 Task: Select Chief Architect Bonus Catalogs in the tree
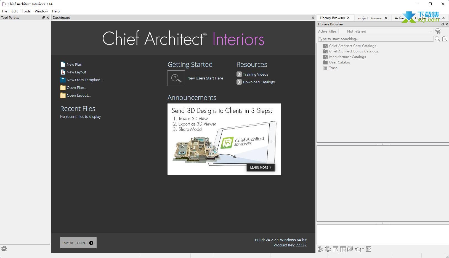click(x=354, y=51)
